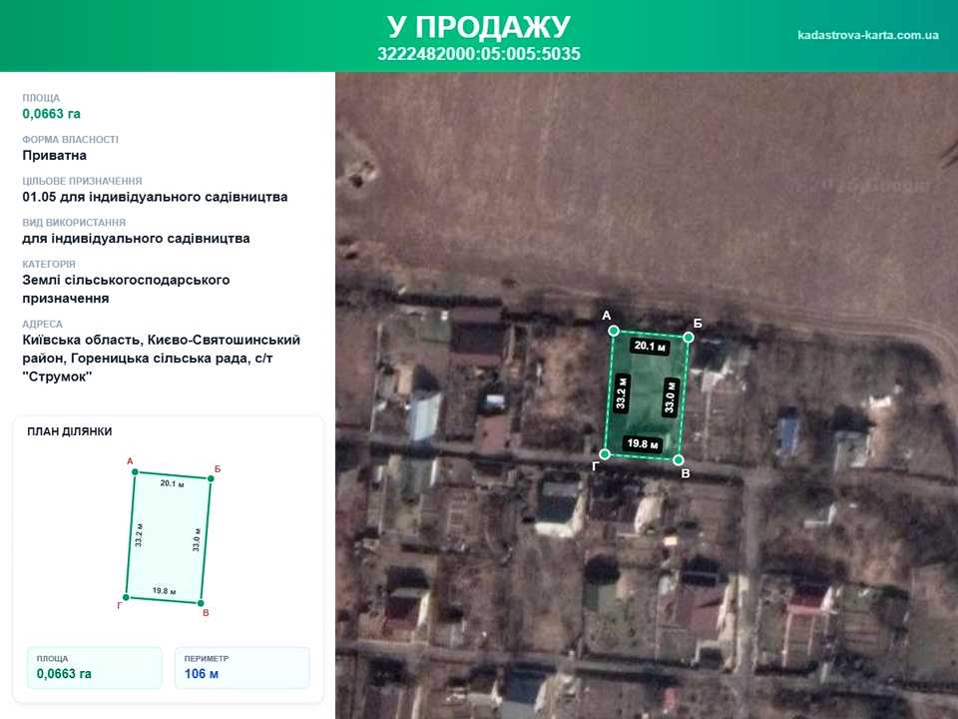
Task: Click corner point A in the plot plan
Action: (135, 472)
